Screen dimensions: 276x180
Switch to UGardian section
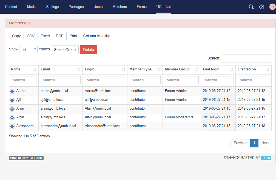tap(164, 7)
